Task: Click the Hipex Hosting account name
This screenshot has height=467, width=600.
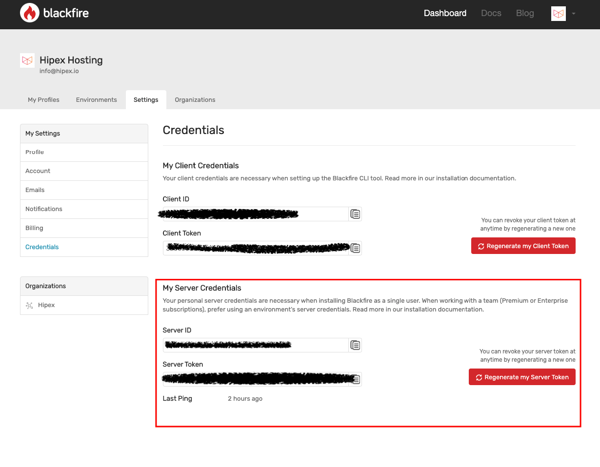Action: pos(71,60)
